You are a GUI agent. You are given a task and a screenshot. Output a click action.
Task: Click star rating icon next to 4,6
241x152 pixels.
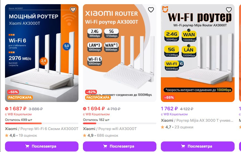[x=7, y=135]
